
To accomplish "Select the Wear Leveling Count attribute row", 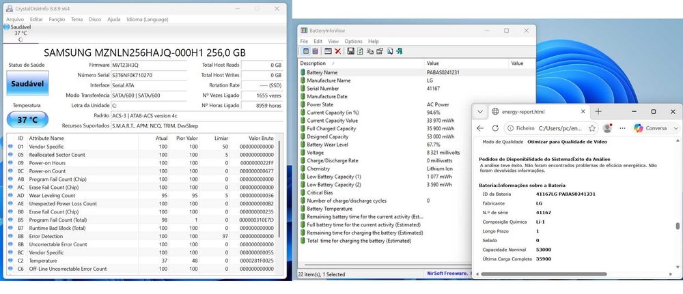I will [x=141, y=195].
